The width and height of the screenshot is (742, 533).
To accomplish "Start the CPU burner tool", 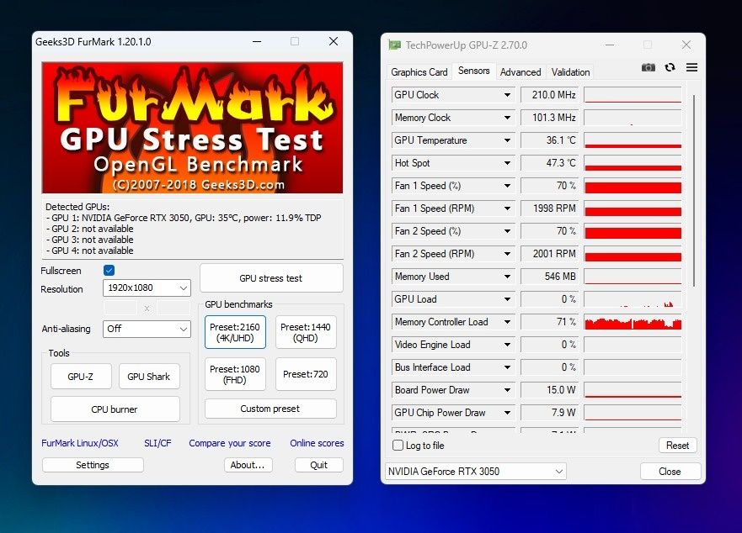I will pos(115,409).
